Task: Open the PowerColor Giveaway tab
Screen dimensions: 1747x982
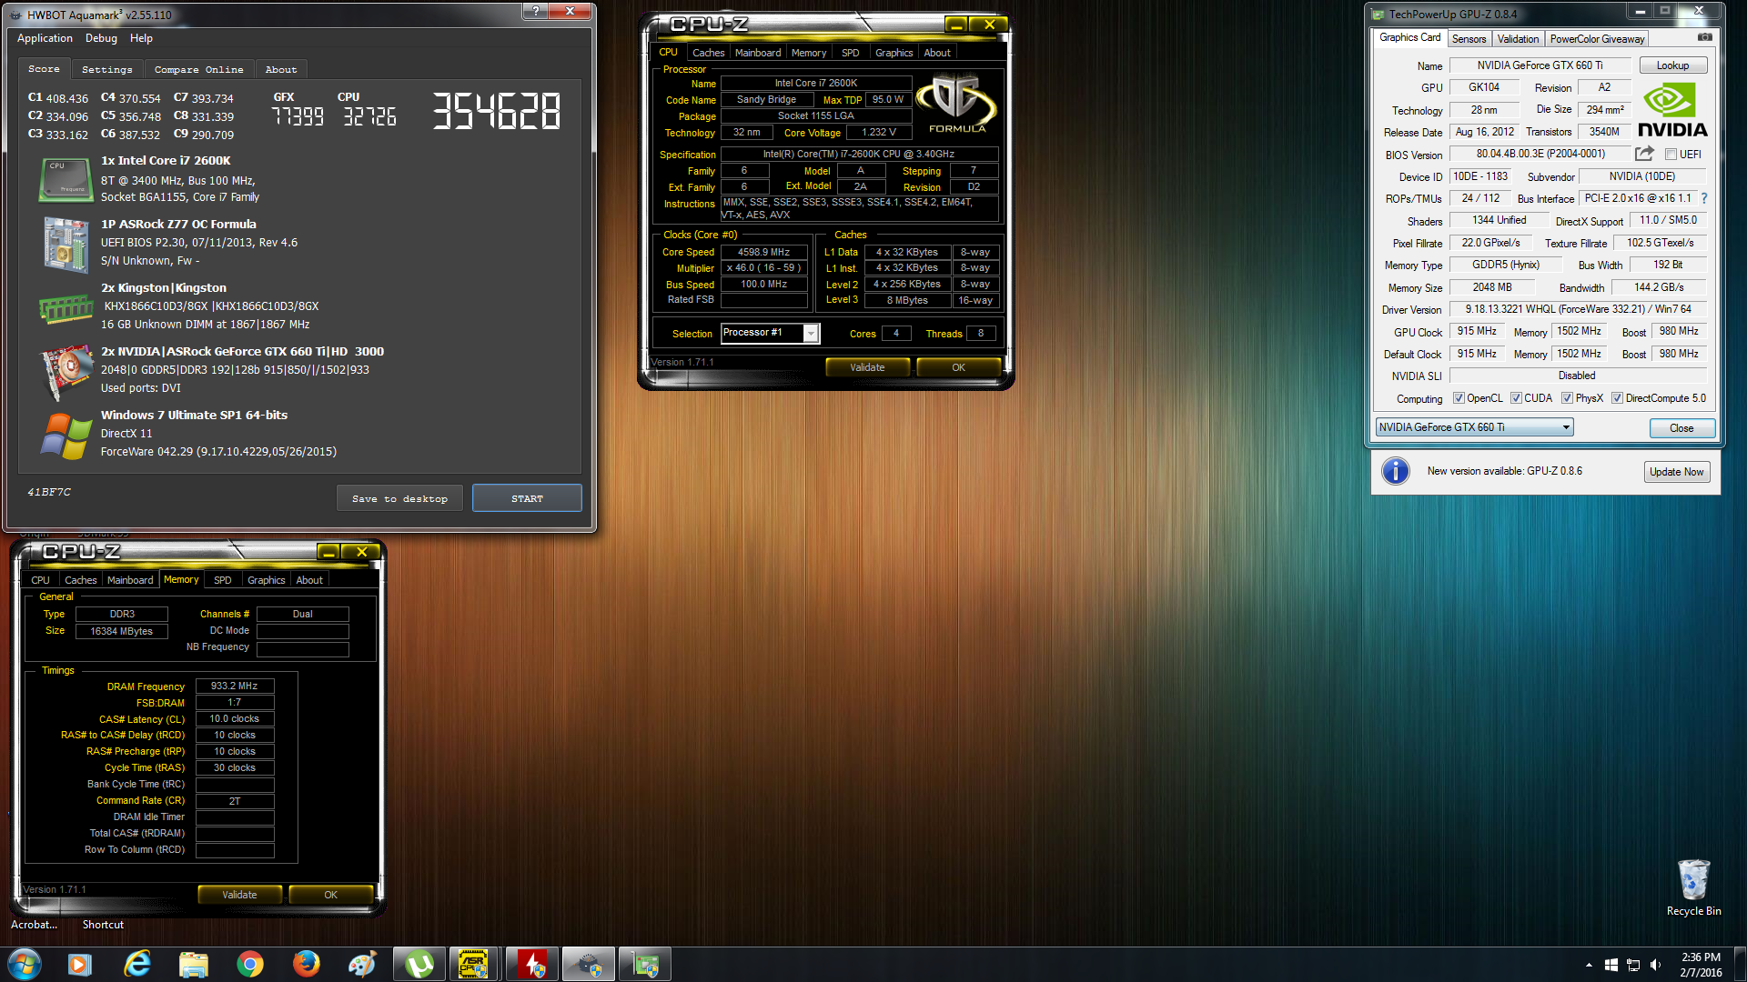Action: point(1597,39)
